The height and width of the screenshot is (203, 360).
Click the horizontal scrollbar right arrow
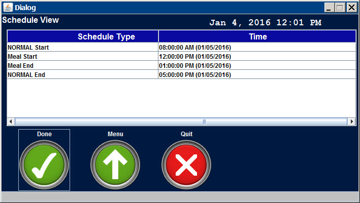[351, 121]
